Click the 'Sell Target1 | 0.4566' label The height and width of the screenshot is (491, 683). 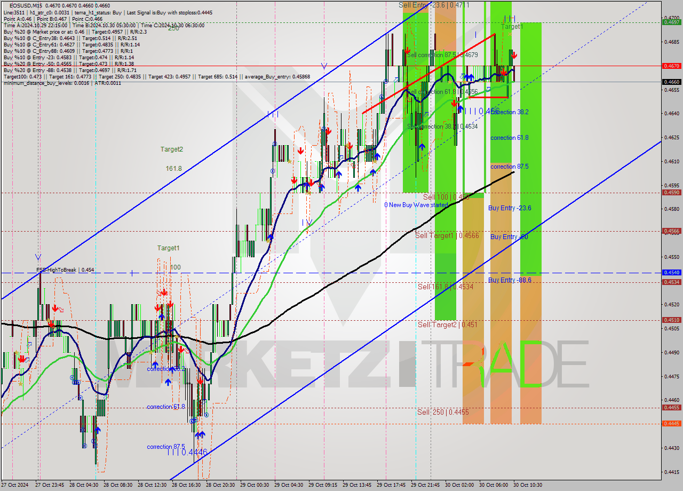pos(447,235)
